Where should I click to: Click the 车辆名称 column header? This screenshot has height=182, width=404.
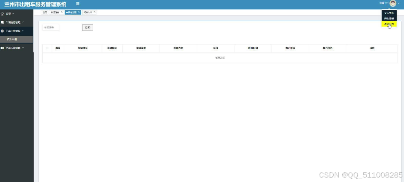tap(178, 48)
